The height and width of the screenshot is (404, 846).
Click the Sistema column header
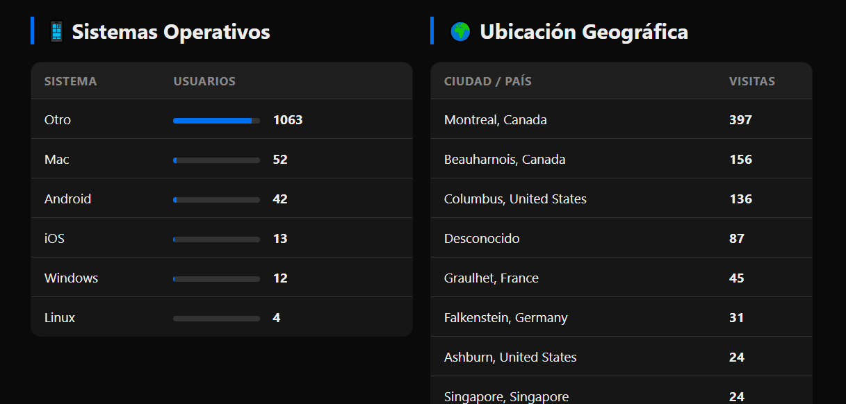coord(71,81)
